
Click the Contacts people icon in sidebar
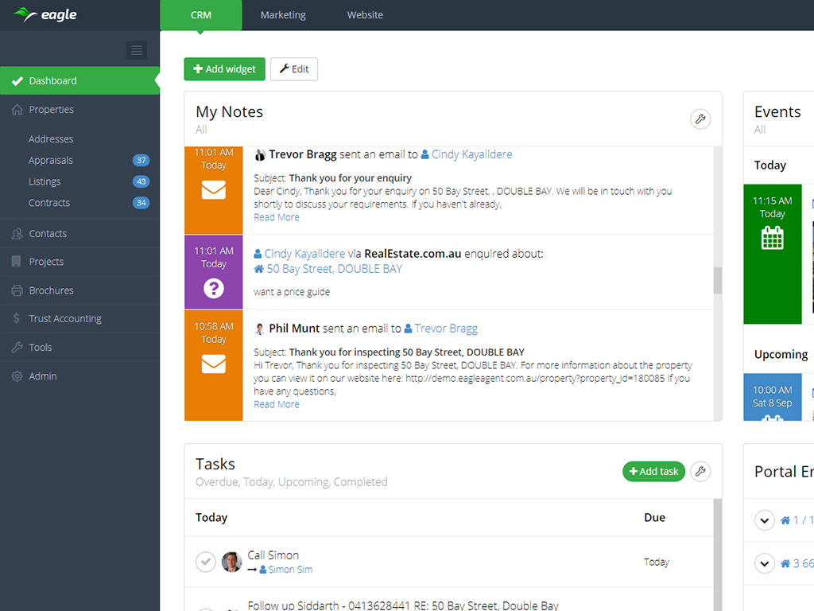(x=17, y=234)
